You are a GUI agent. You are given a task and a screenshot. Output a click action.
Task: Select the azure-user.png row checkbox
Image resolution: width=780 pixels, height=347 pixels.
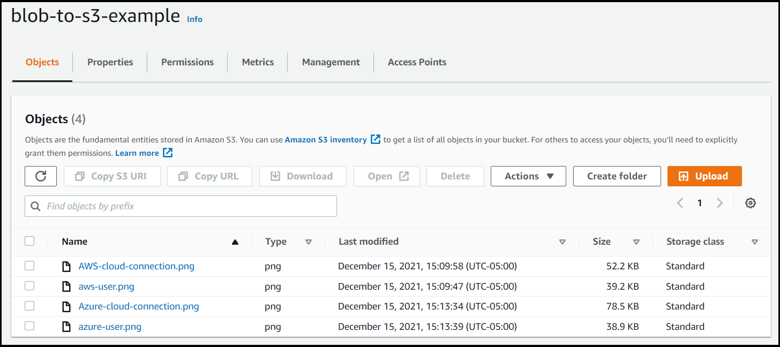tap(29, 327)
